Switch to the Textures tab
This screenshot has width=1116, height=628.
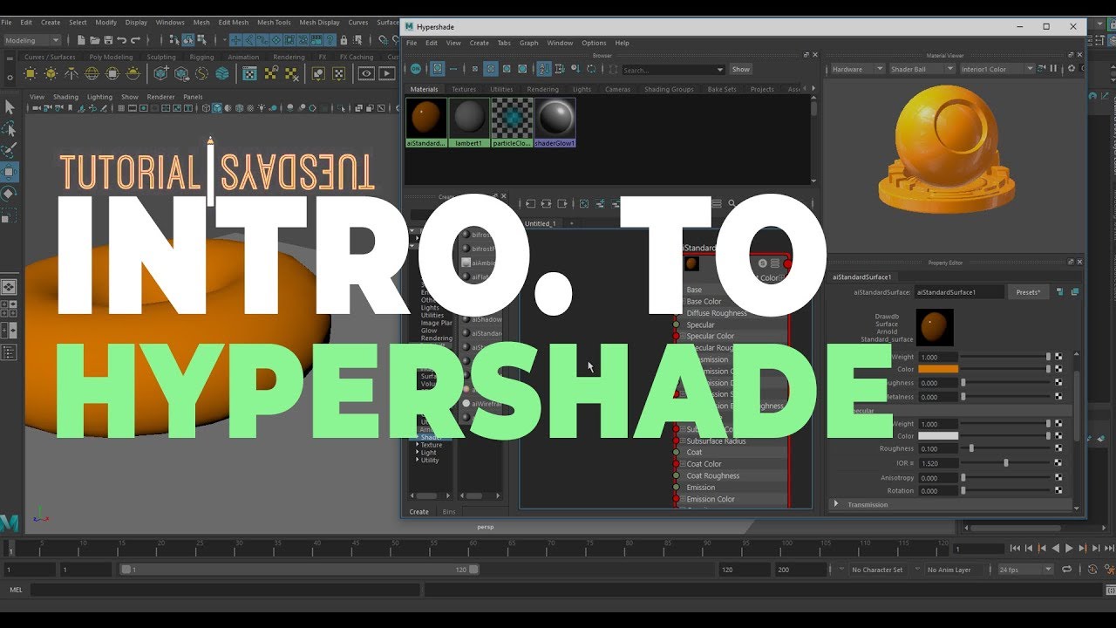click(x=464, y=89)
